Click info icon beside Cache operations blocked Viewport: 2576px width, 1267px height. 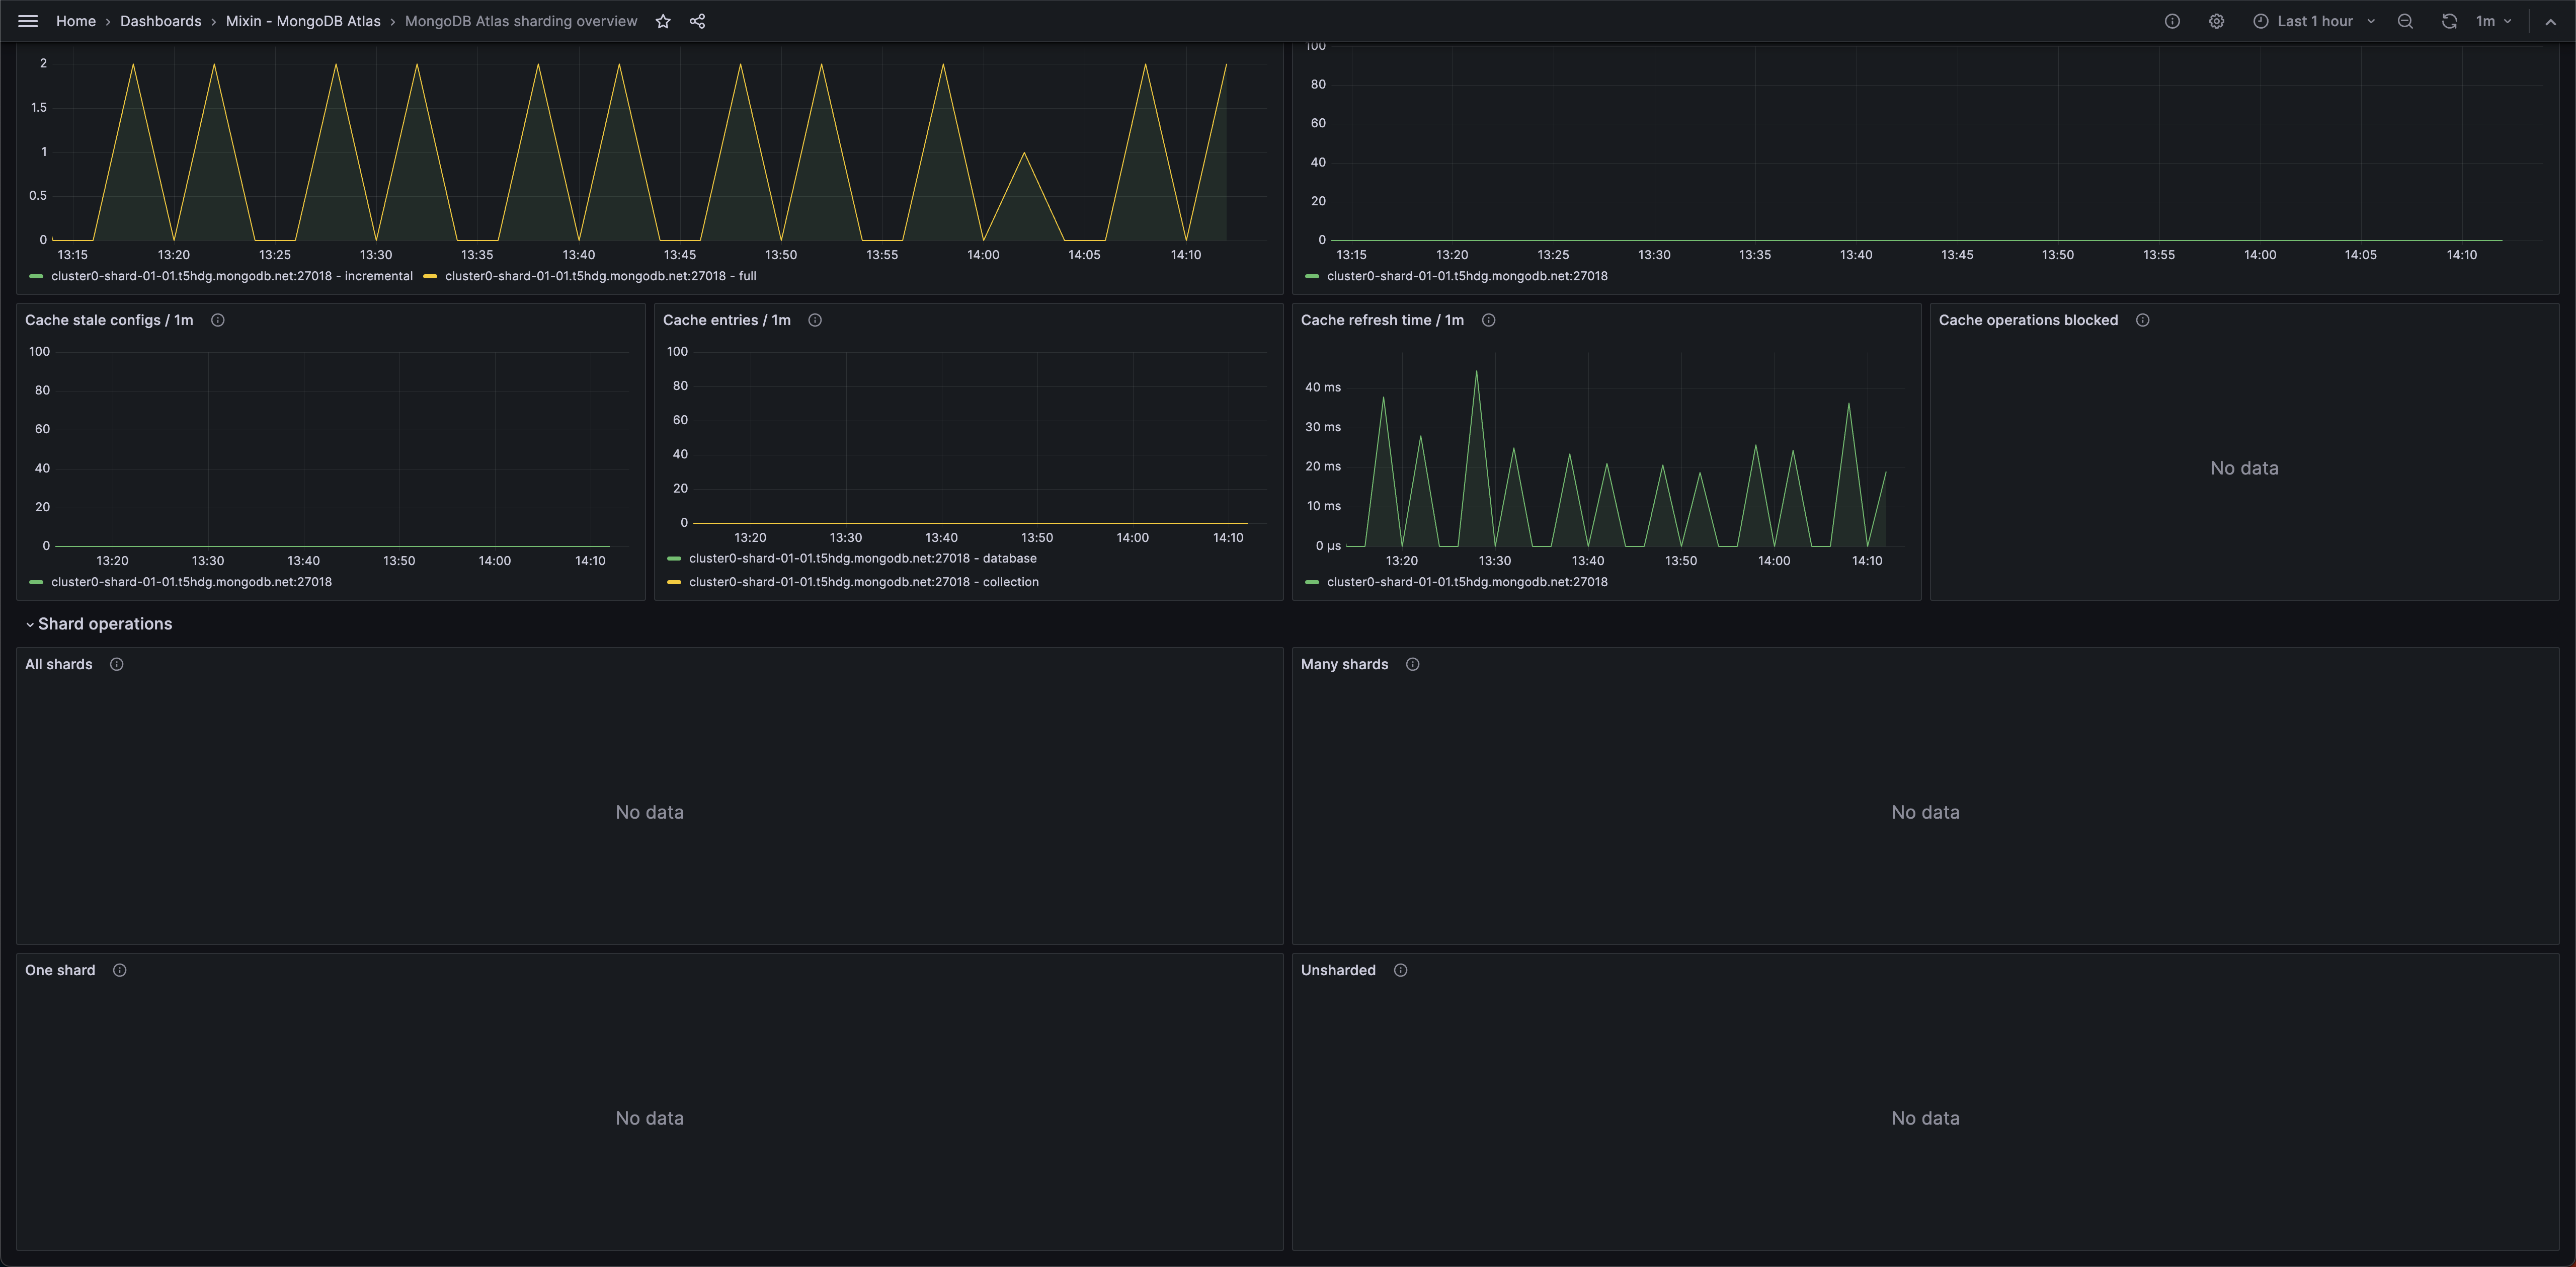click(2142, 320)
